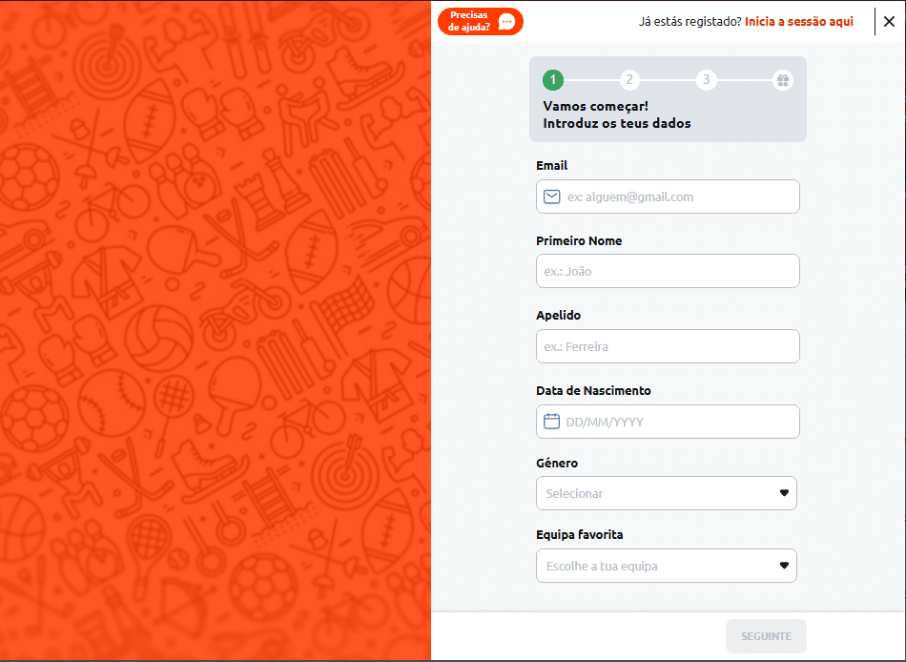Click the 'Email' field label
This screenshot has height=662, width=906.
552,165
